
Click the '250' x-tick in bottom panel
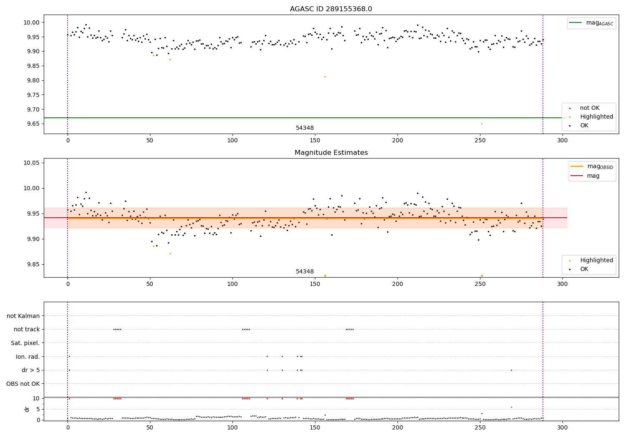coord(480,427)
